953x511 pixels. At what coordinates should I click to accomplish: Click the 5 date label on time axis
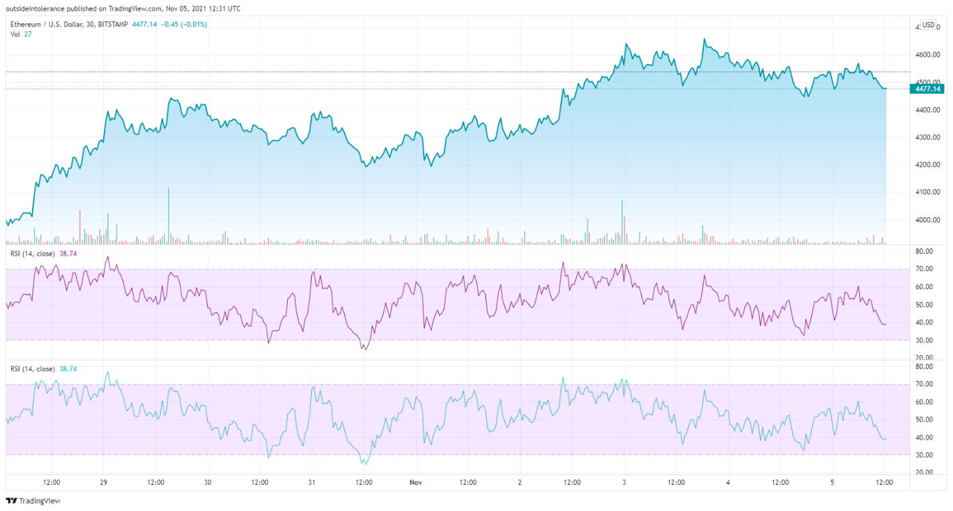[832, 482]
